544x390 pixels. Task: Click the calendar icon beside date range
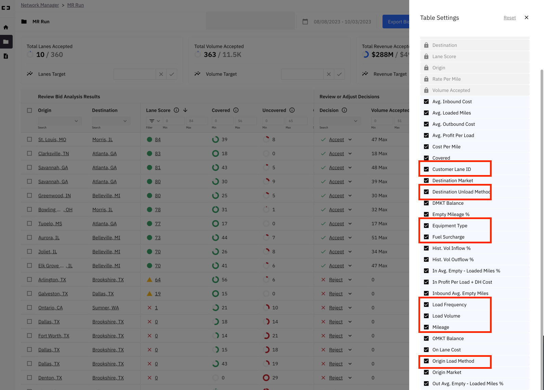[x=305, y=22]
